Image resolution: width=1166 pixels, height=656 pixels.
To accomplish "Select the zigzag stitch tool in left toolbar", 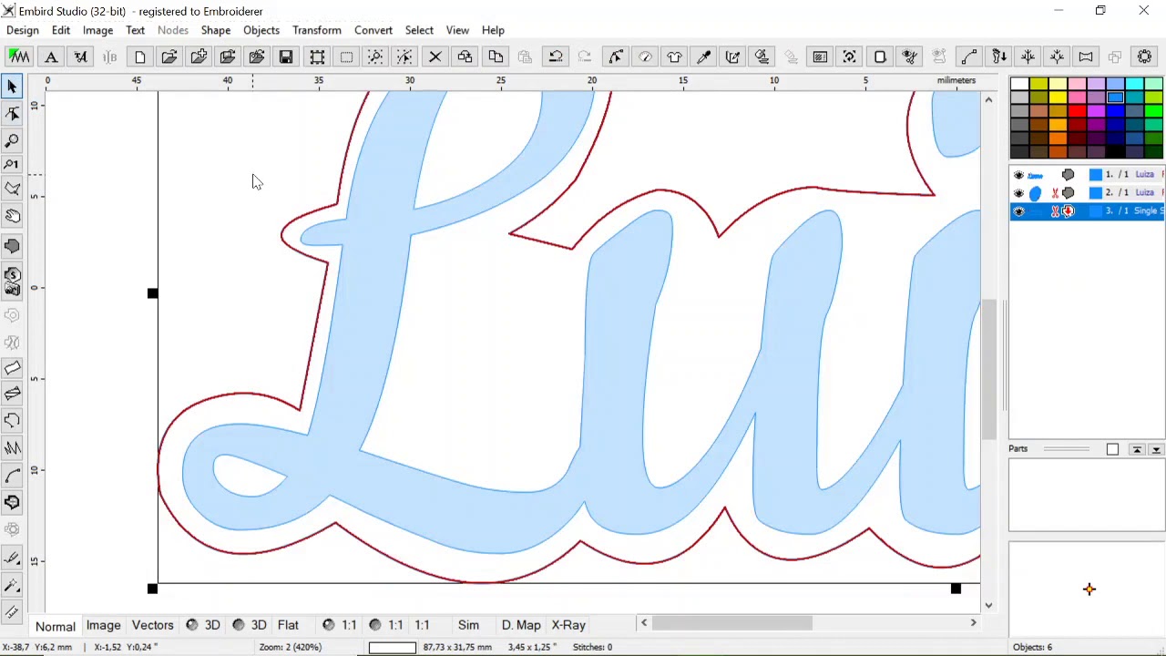I will (13, 447).
